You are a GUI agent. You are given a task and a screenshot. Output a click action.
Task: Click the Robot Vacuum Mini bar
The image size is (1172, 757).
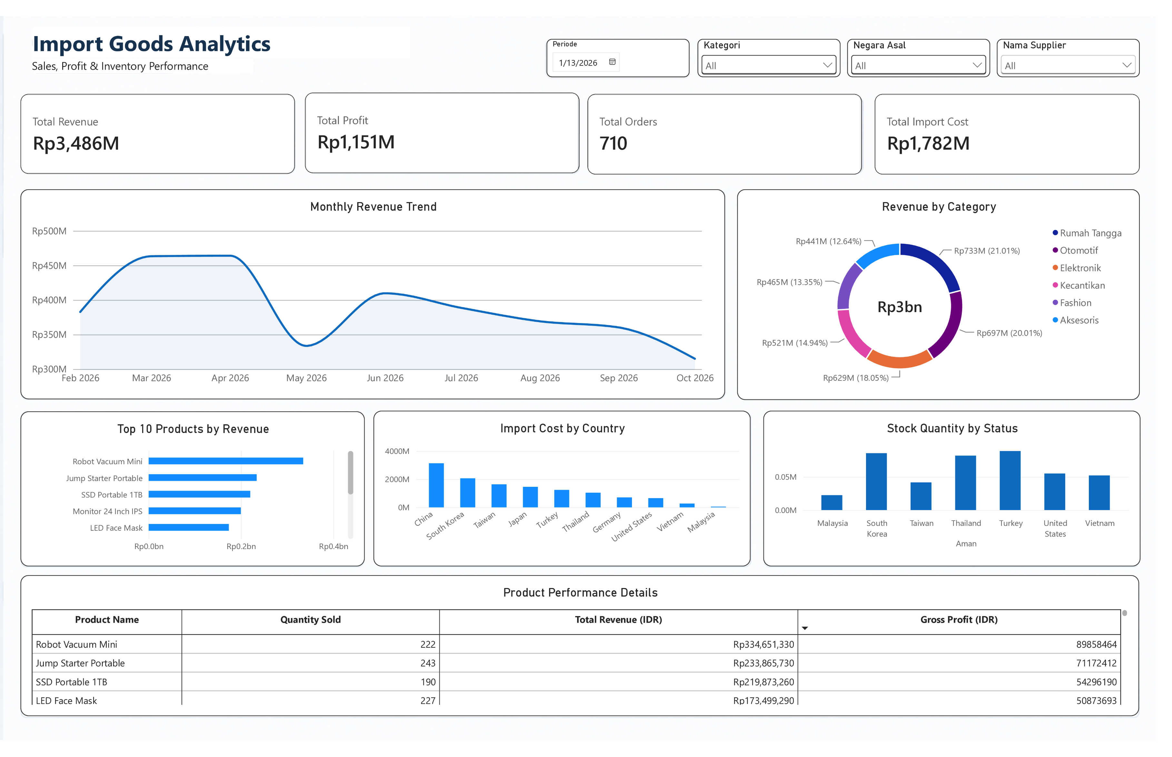[226, 461]
